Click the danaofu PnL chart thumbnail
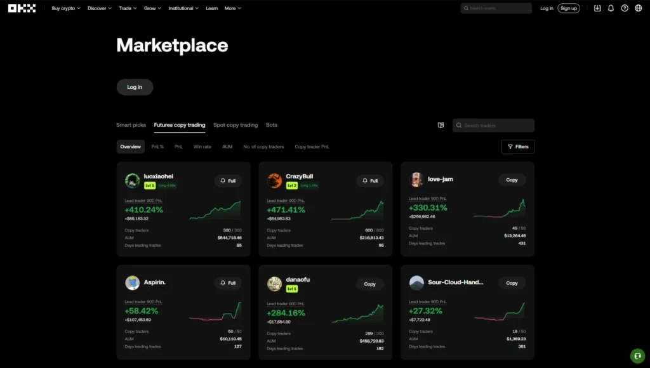 pos(357,313)
